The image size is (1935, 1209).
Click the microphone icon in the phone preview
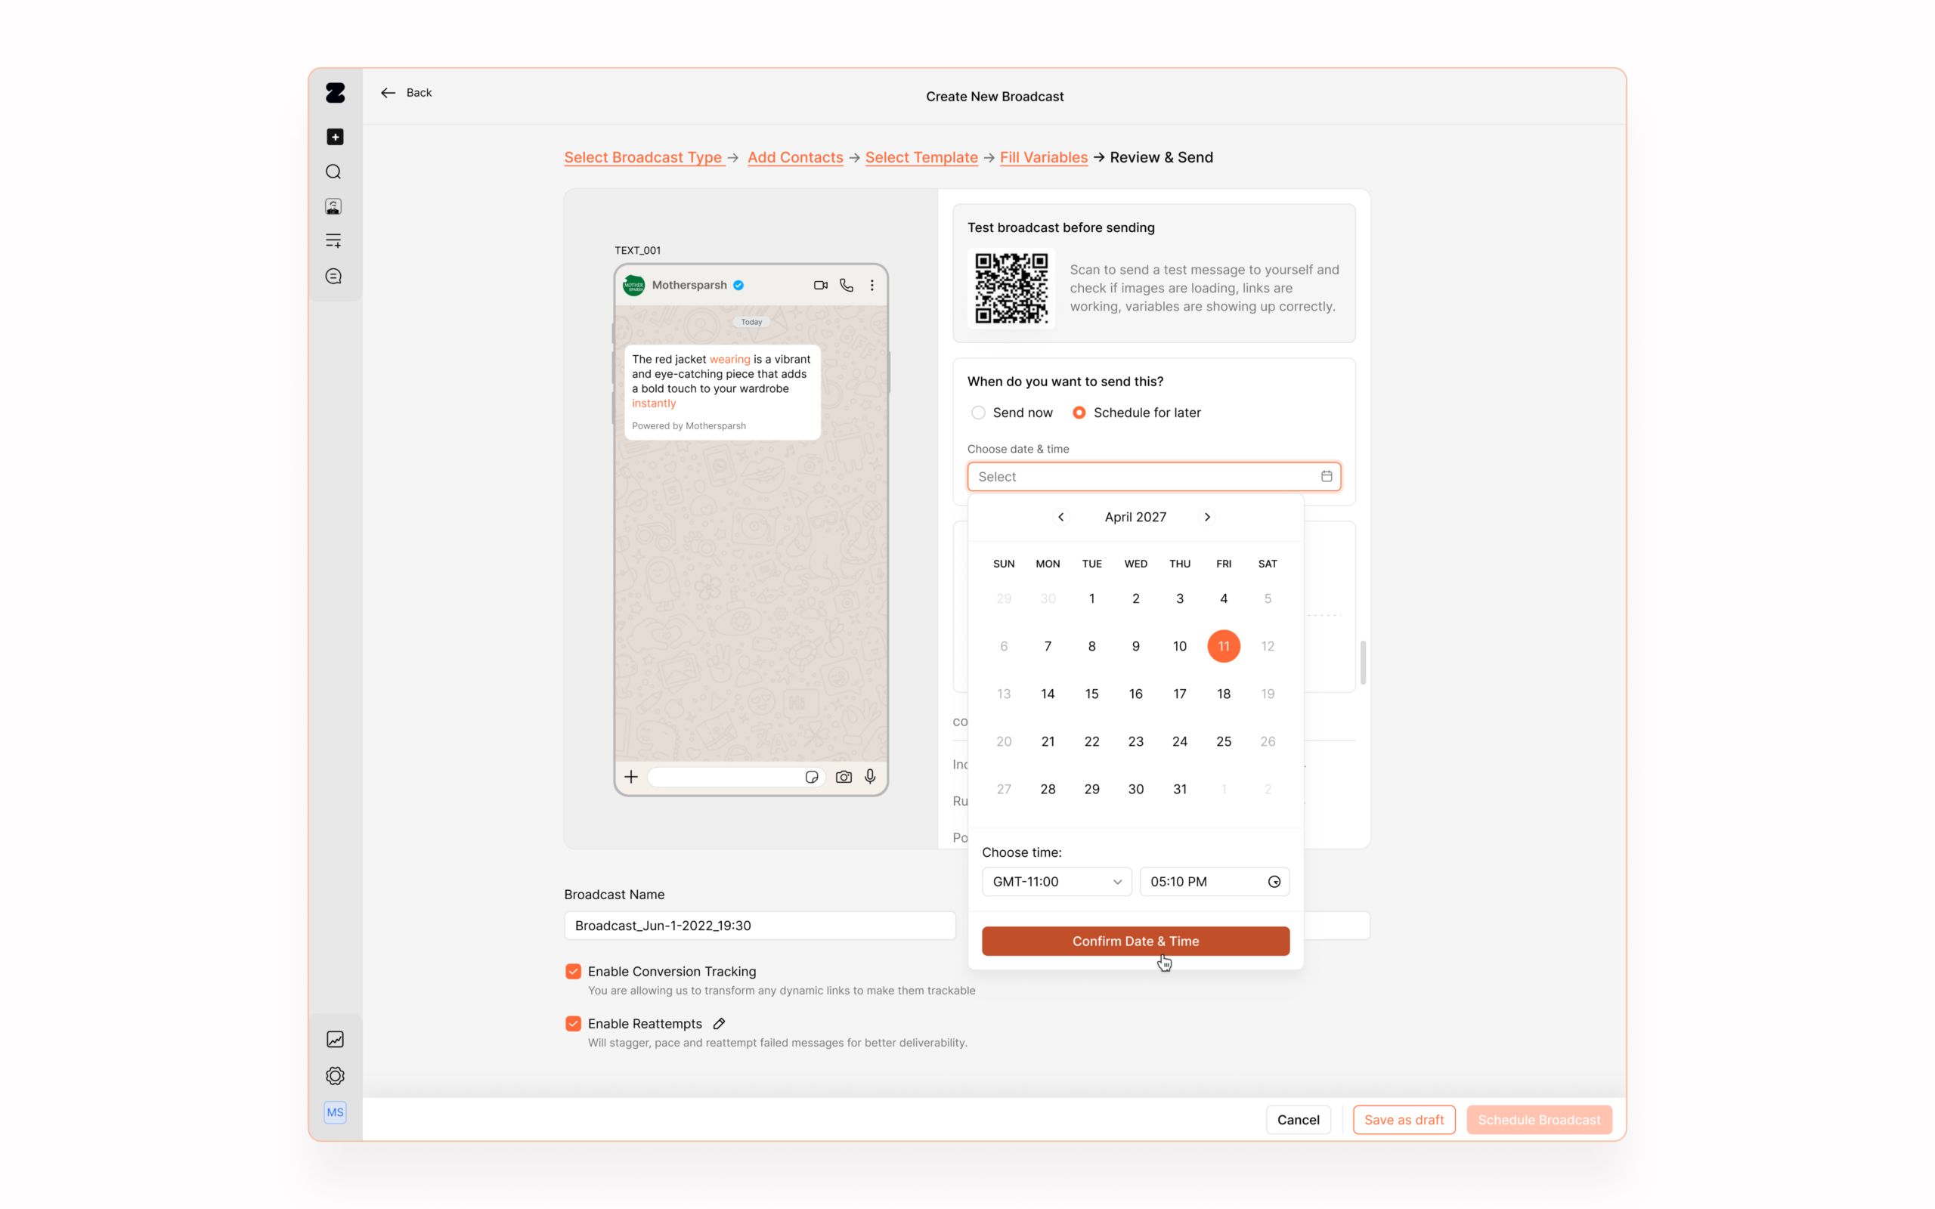coord(871,777)
